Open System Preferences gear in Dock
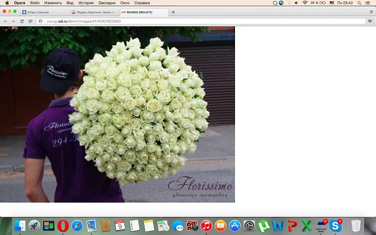 click(249, 226)
